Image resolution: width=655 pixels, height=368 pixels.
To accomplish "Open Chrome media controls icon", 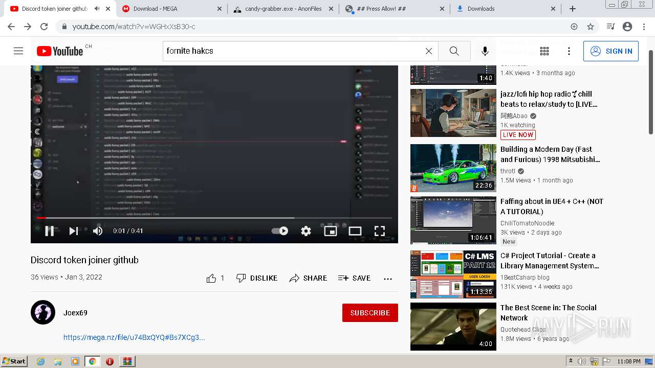I will point(610,27).
